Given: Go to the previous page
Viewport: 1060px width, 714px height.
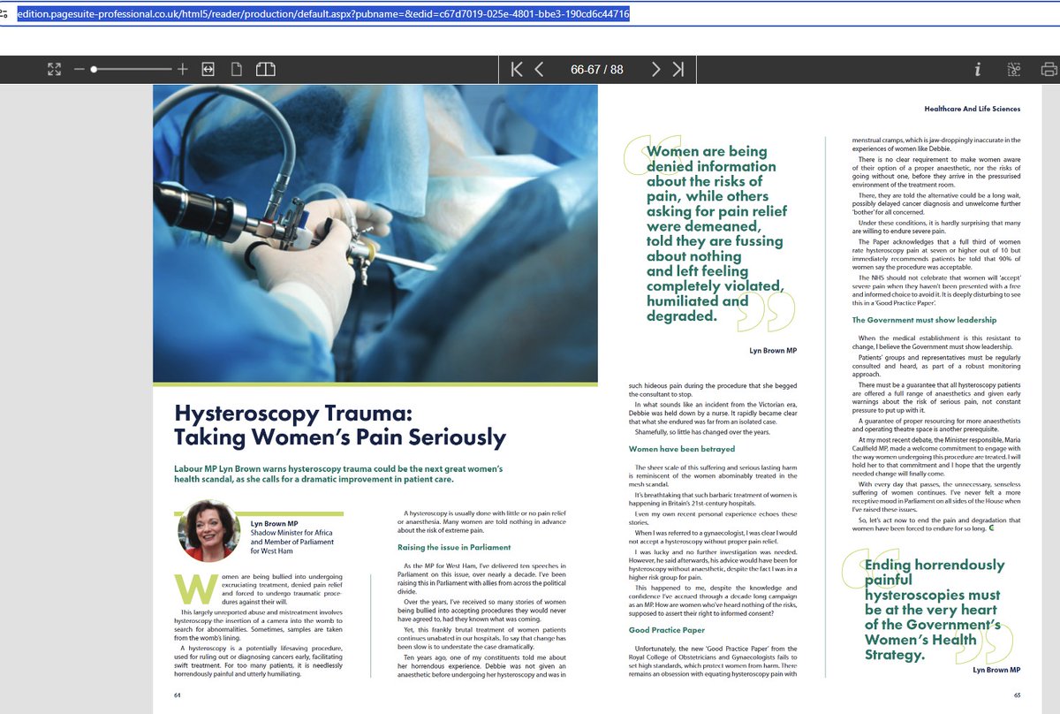Looking at the screenshot, I should point(539,69).
